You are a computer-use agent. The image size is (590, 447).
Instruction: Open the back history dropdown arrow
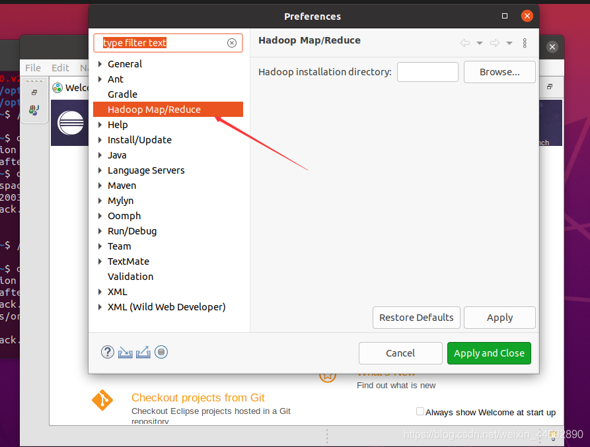pyautogui.click(x=480, y=43)
